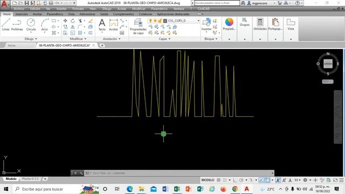Toggle object snap tracking in status bar

(261, 180)
